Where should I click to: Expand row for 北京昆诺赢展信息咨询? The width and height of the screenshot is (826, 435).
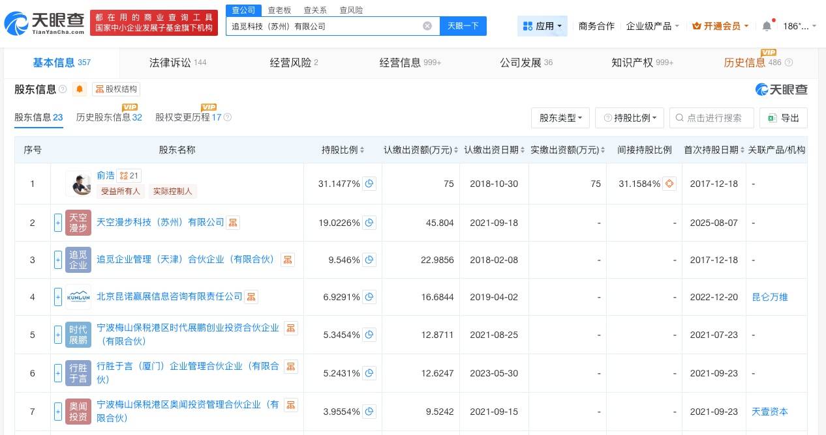click(x=58, y=297)
